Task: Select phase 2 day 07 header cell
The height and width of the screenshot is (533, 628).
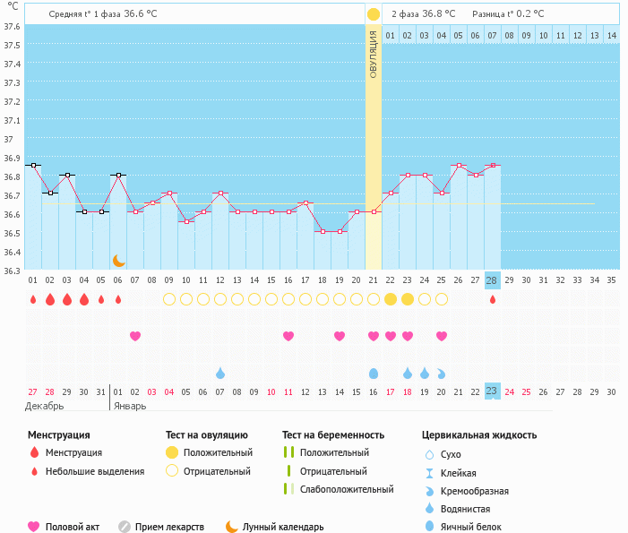Action: 492,35
